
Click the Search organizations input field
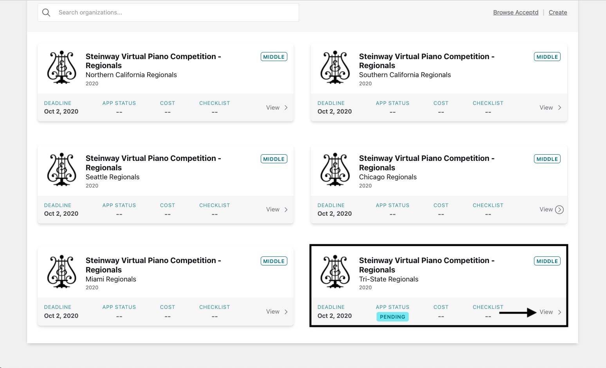[168, 13]
